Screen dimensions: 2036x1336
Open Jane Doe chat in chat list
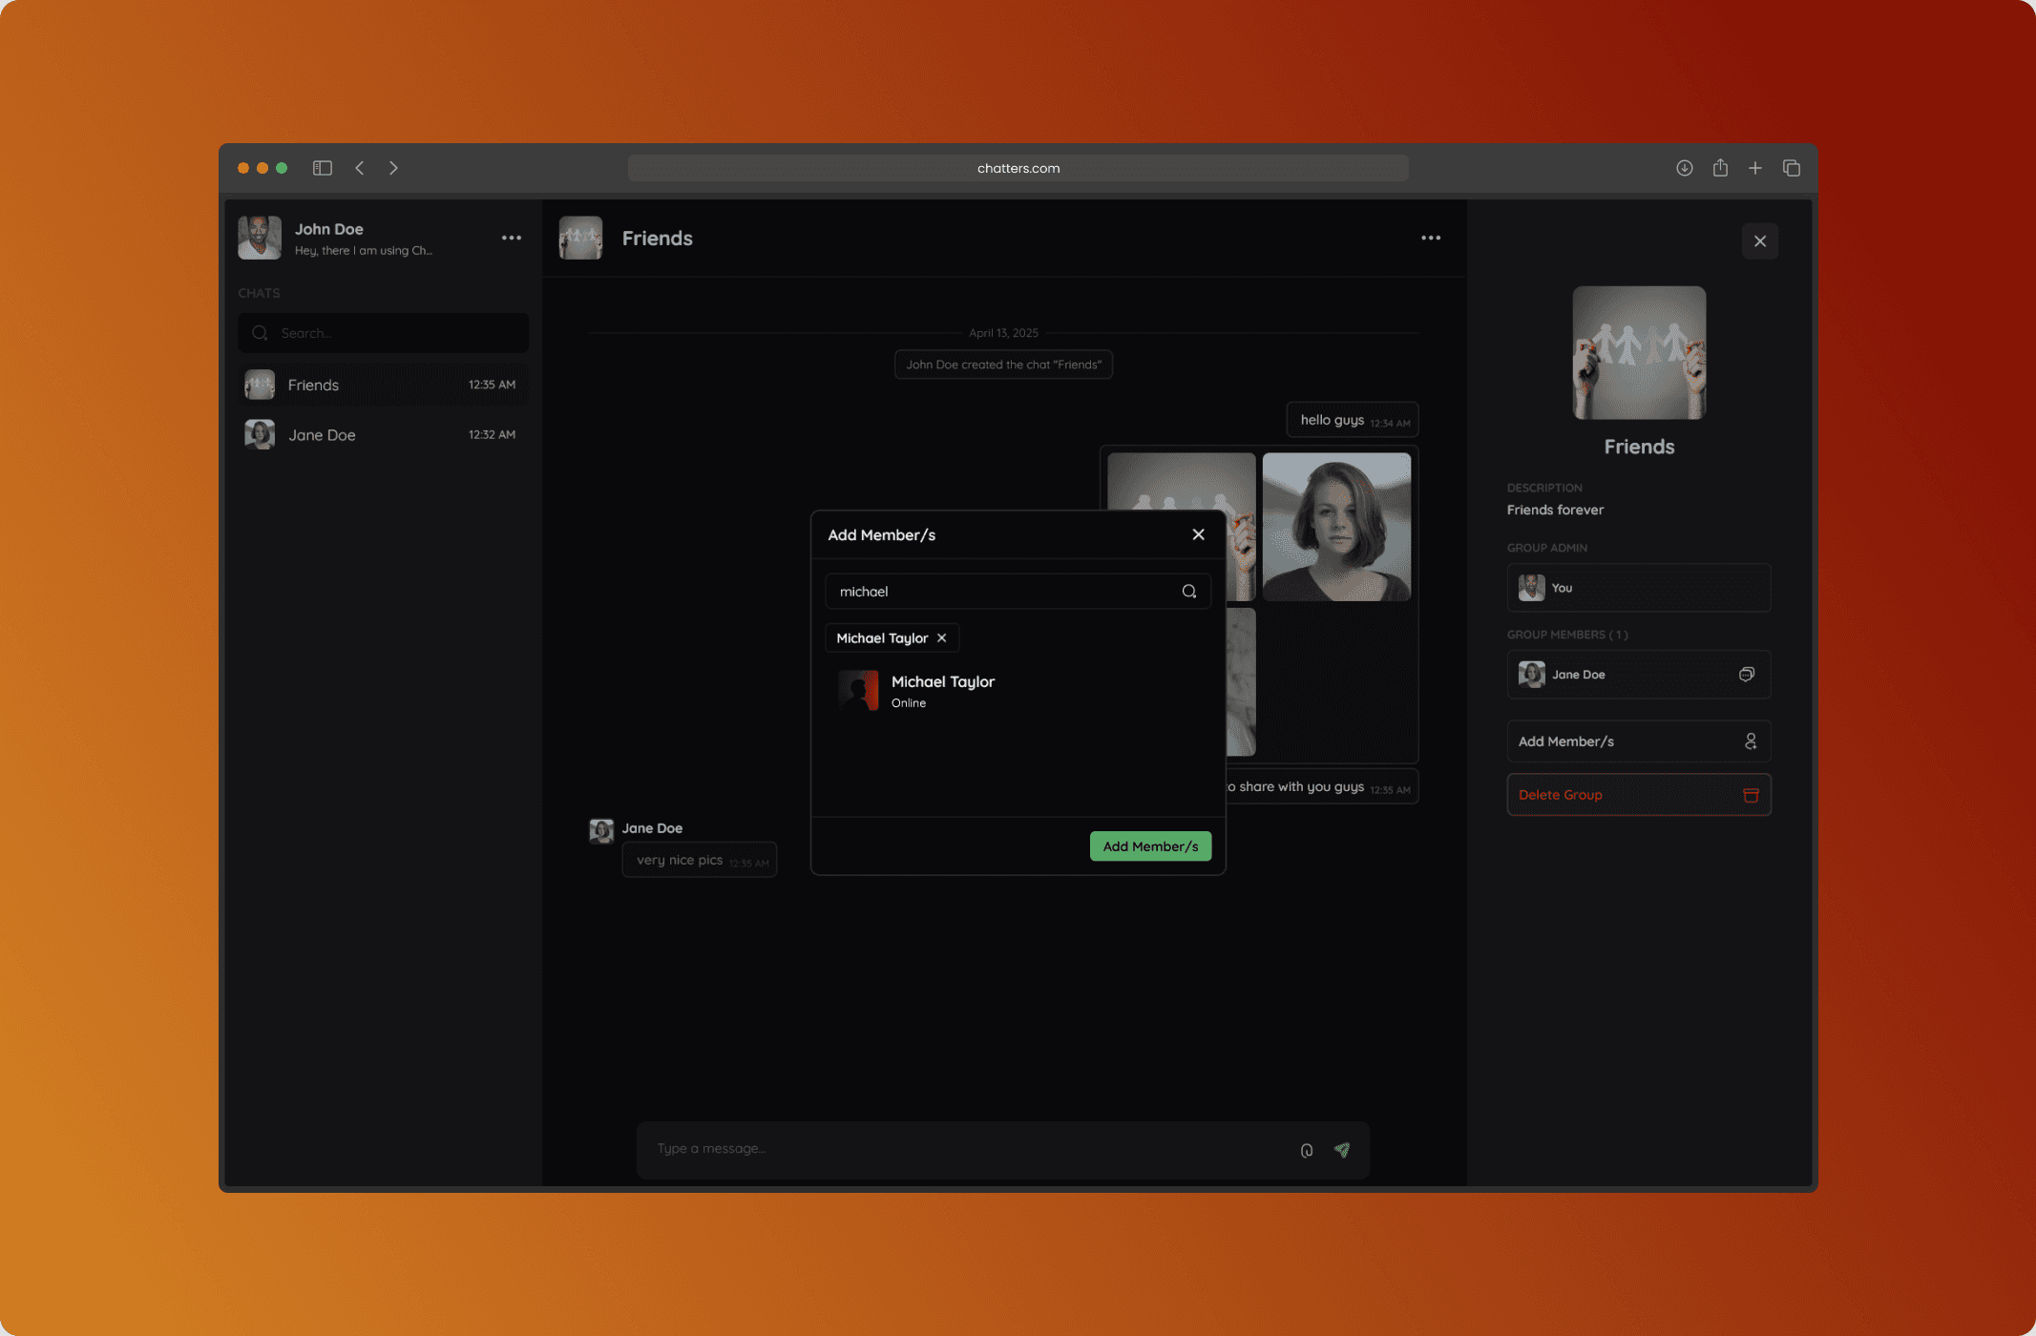pos(384,435)
